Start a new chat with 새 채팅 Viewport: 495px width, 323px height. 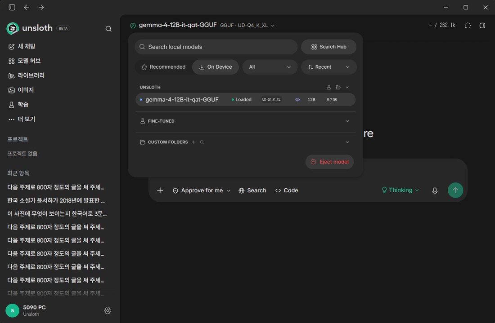coord(22,47)
